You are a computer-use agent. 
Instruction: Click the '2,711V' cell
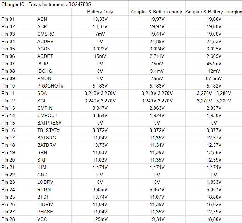coord(157,56)
